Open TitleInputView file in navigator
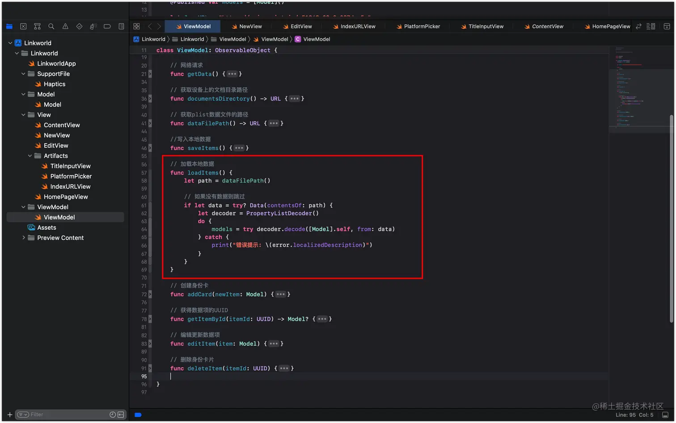Screen dimensions: 676x423 (70, 166)
